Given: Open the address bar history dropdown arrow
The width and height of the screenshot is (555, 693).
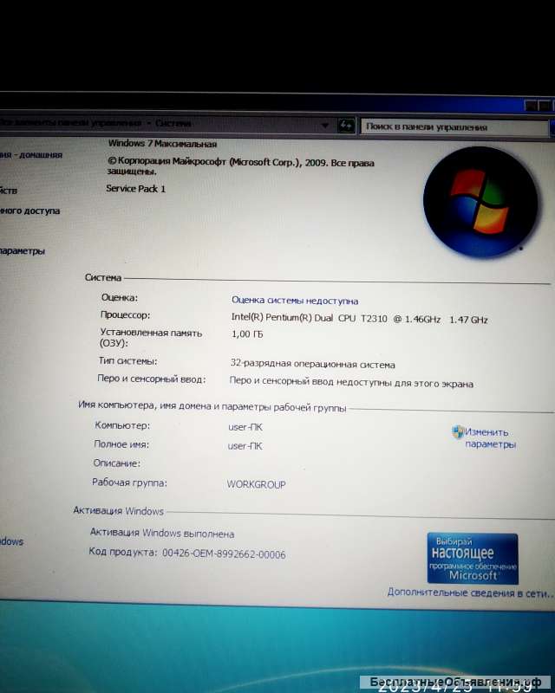Looking at the screenshot, I should click(325, 126).
